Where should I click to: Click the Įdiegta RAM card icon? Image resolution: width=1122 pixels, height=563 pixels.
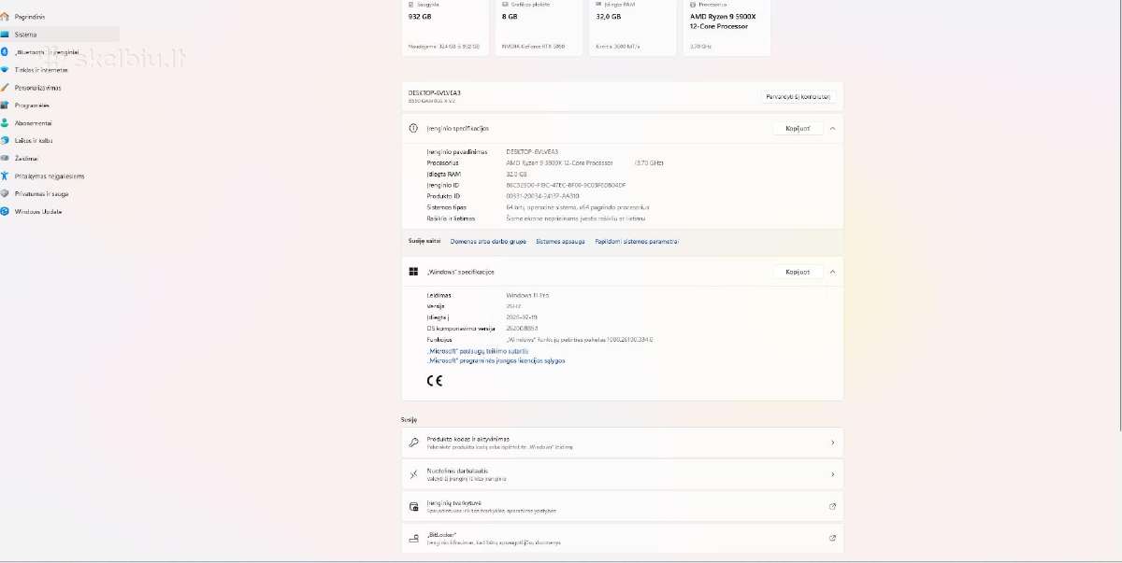[x=599, y=5]
